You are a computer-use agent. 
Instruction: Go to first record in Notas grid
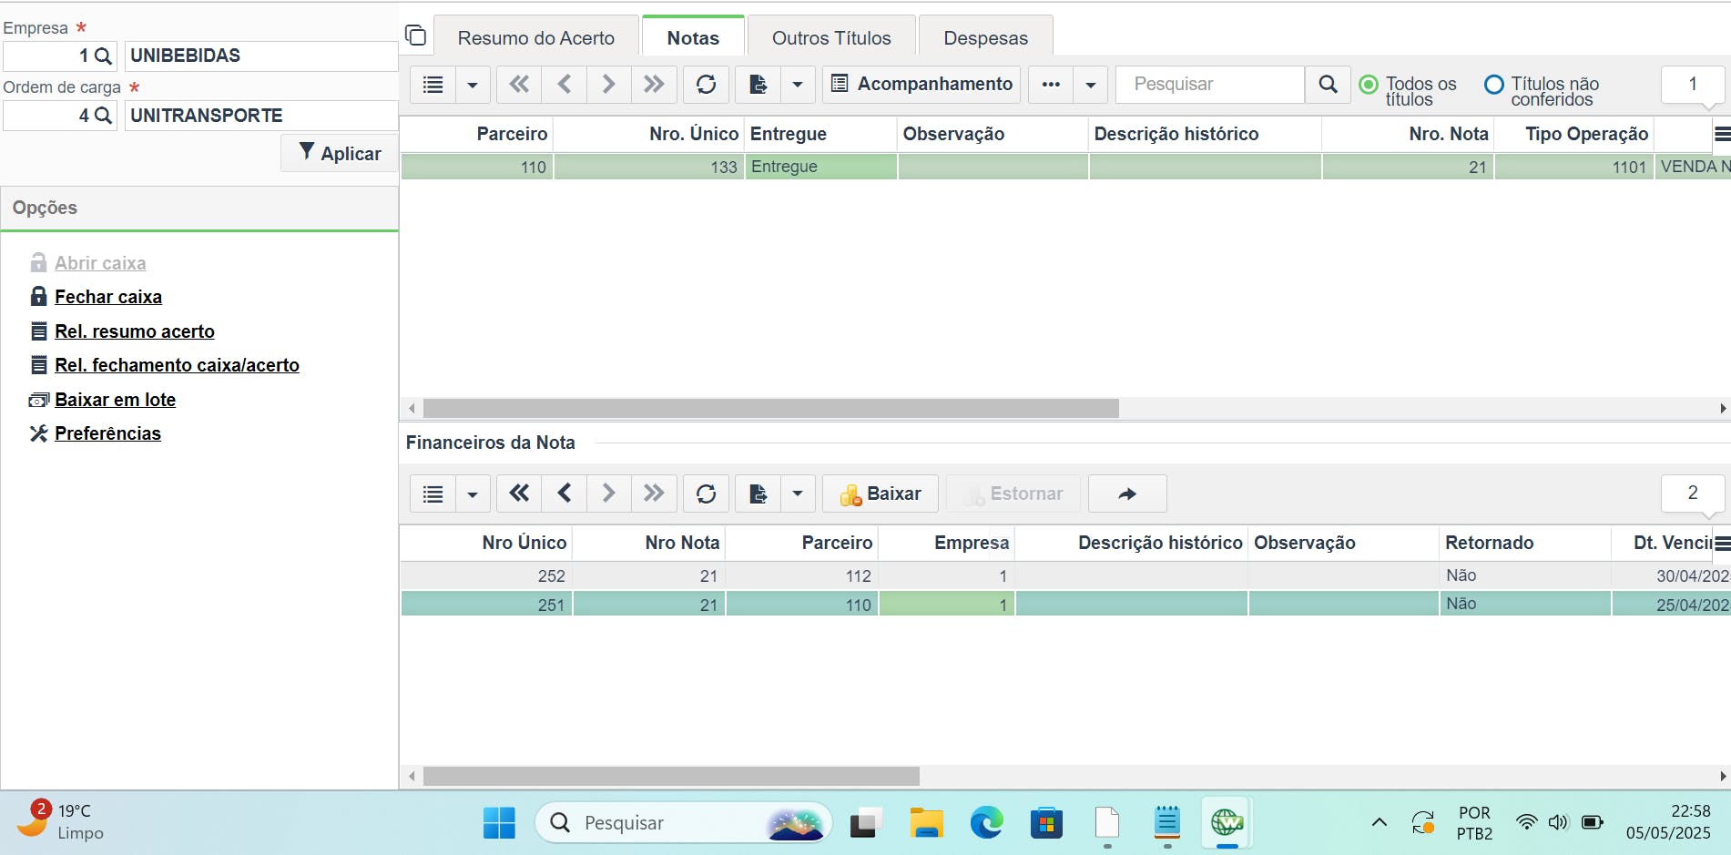tap(519, 85)
